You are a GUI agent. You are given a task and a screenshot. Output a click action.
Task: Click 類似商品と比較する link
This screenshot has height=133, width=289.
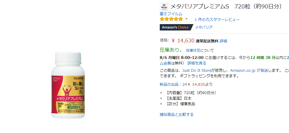coord(177,115)
